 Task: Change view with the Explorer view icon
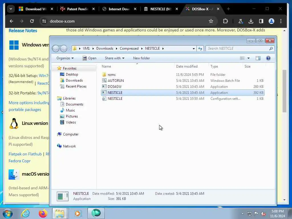(x=242, y=58)
